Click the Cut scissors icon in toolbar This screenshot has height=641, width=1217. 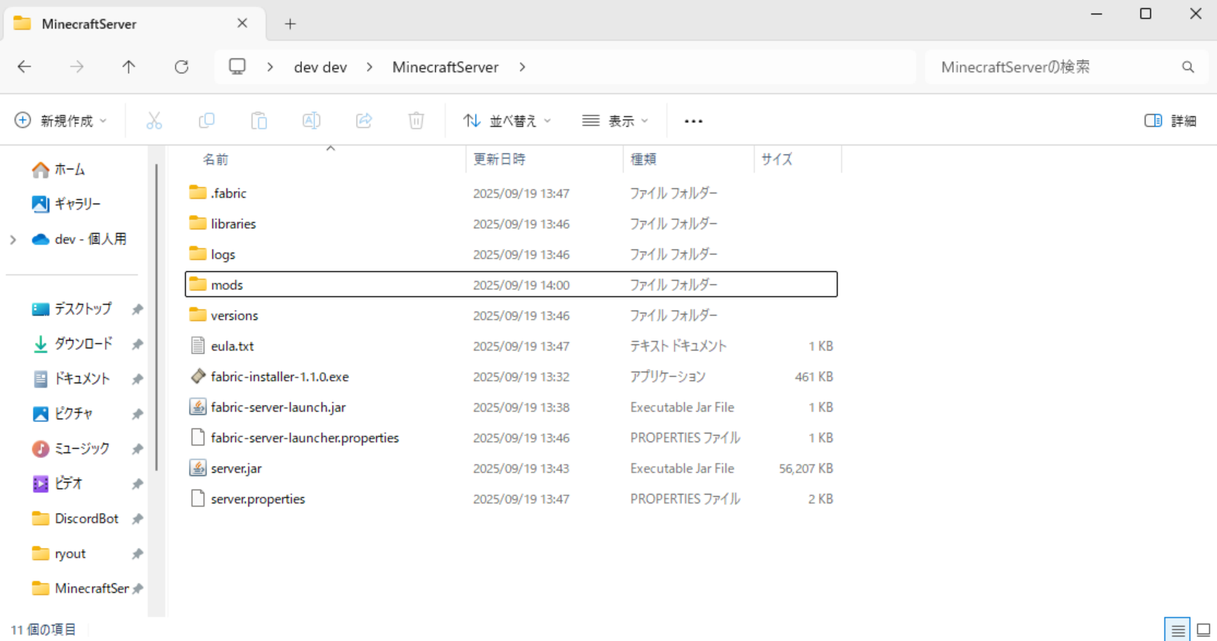pyautogui.click(x=154, y=121)
